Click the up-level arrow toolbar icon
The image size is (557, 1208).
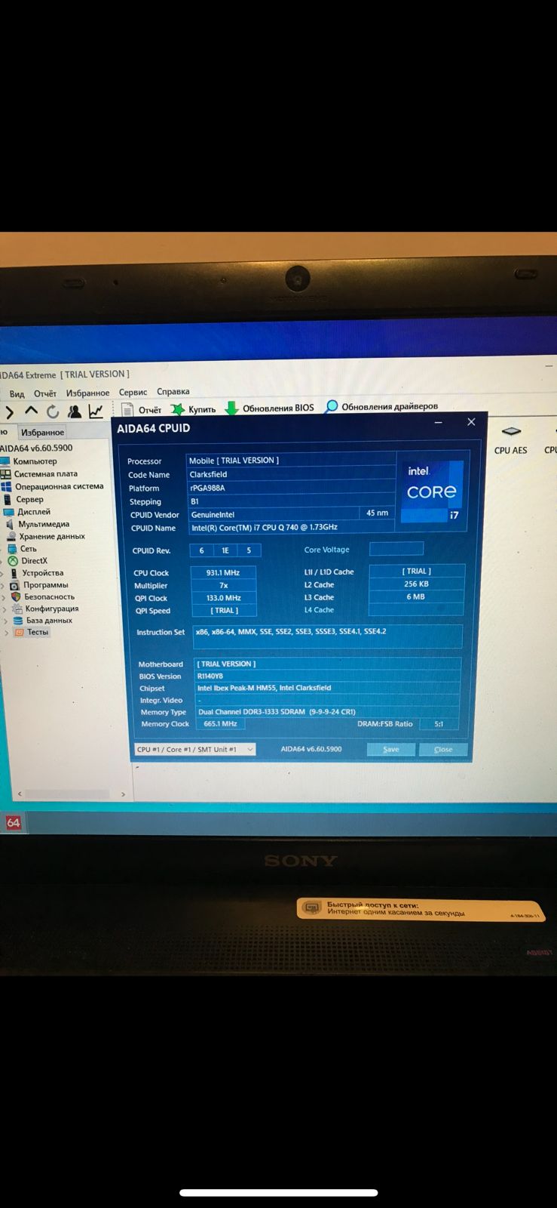[31, 411]
